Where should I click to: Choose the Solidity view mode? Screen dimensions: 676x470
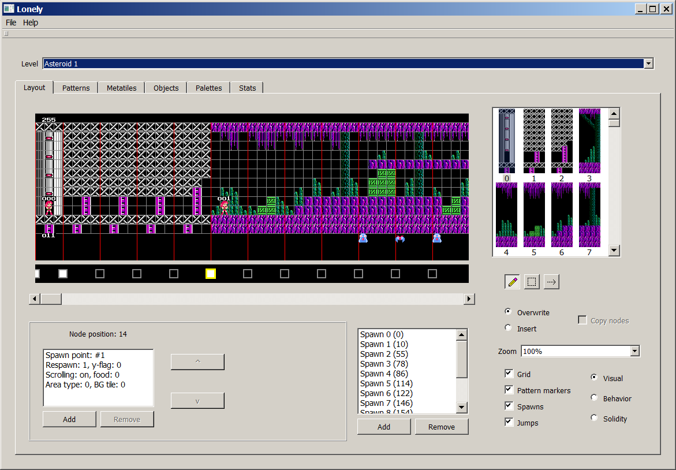click(x=594, y=418)
